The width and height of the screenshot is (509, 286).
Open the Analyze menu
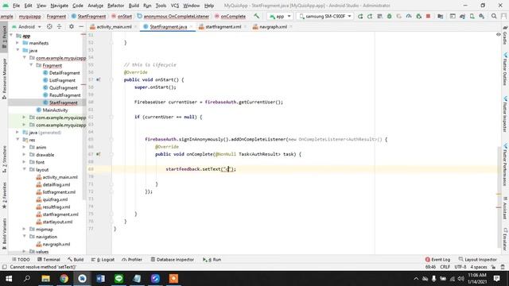[x=95, y=6]
